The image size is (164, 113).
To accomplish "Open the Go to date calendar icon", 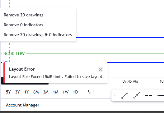I will (91, 92).
